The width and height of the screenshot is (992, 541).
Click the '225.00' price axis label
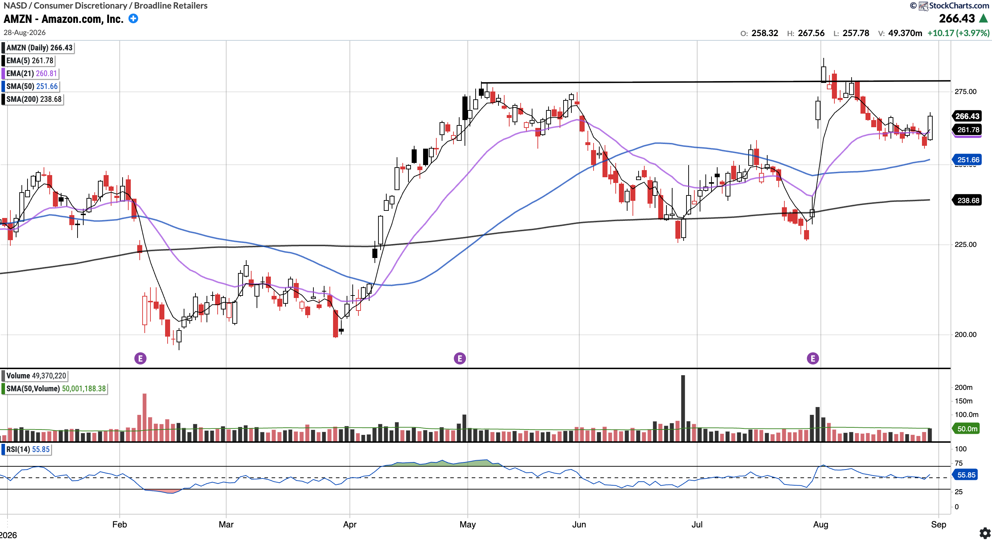pos(966,244)
